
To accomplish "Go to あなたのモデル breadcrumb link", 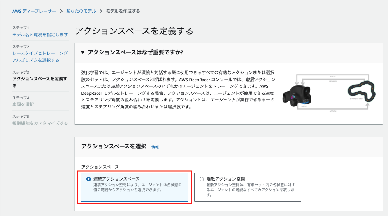I will (x=81, y=11).
